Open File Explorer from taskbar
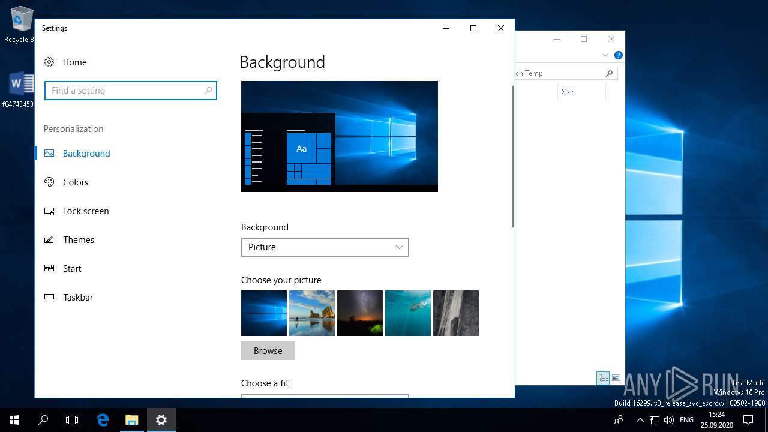The image size is (768, 432). point(131,420)
